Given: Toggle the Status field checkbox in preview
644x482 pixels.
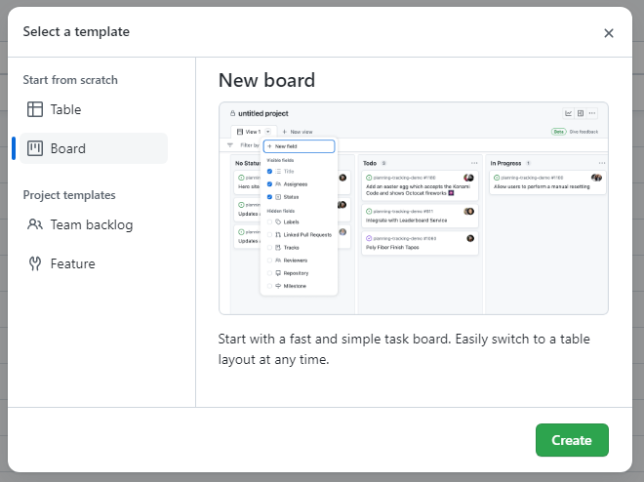Looking at the screenshot, I should click(269, 196).
